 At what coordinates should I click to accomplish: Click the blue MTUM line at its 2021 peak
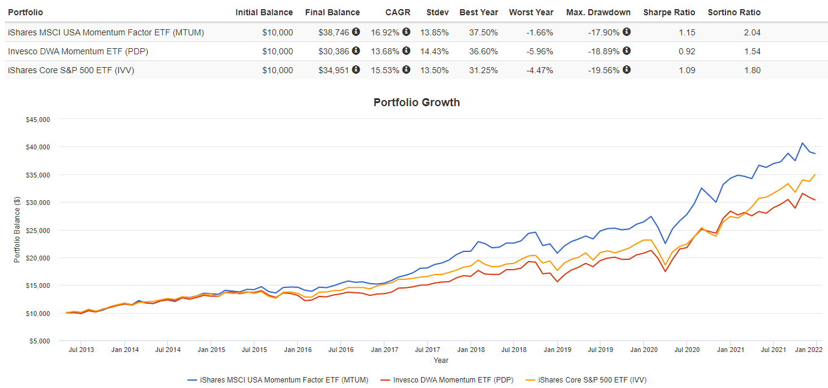pos(804,143)
